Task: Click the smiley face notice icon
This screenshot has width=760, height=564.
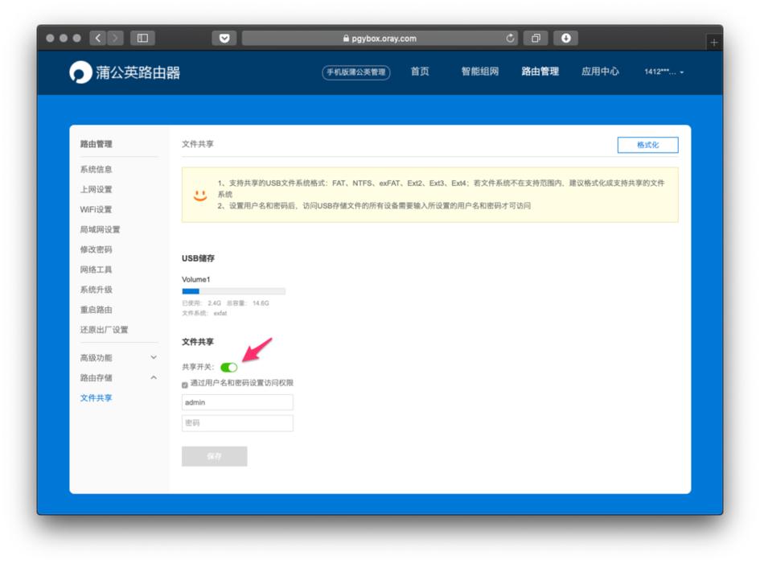Action: pos(200,195)
